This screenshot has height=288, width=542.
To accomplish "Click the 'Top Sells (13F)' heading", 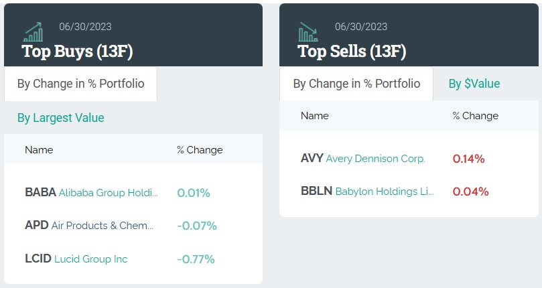I will tap(352, 52).
